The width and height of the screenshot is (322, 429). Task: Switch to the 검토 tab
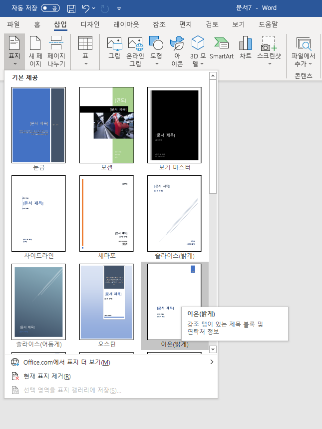tap(212, 24)
